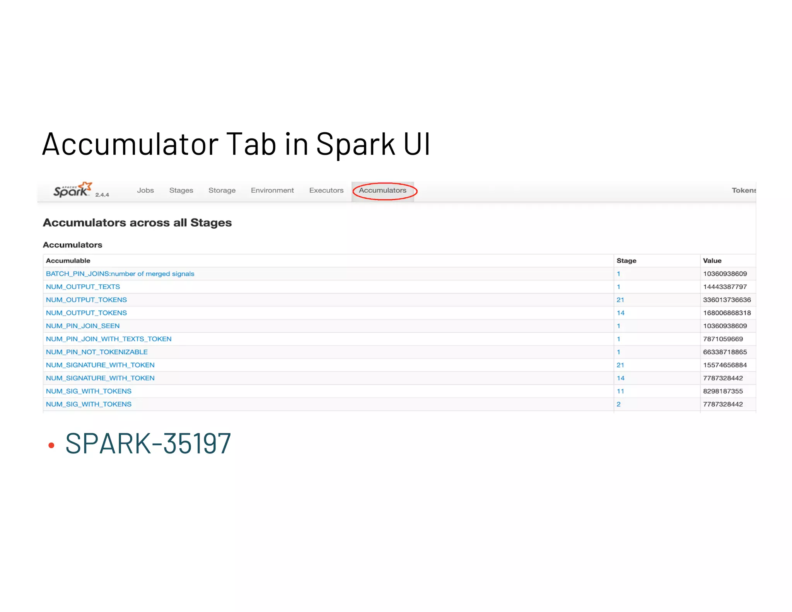The image size is (792, 612).
Task: Open NUM_PIN_JOIN_SEEN accumulator link
Action: pos(83,326)
